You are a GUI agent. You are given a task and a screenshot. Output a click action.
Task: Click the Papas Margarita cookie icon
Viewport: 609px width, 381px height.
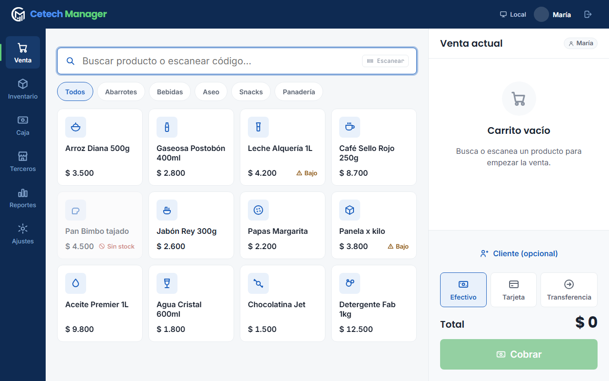click(258, 210)
